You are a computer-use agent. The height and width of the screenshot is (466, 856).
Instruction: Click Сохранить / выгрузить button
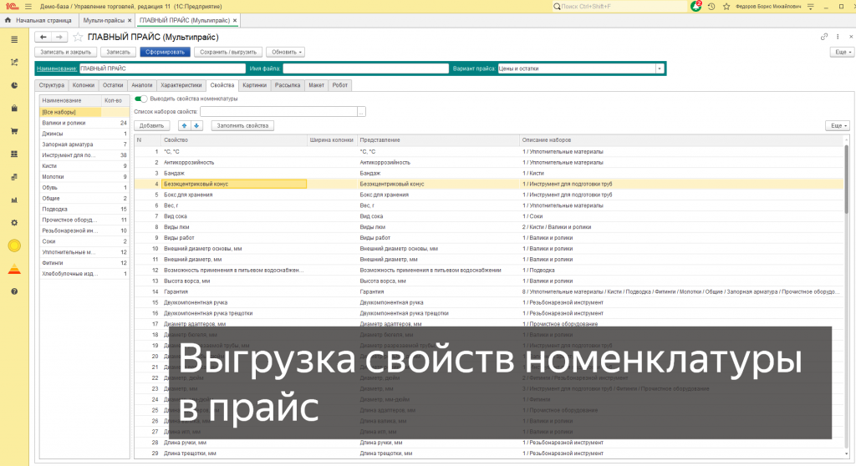click(x=228, y=52)
